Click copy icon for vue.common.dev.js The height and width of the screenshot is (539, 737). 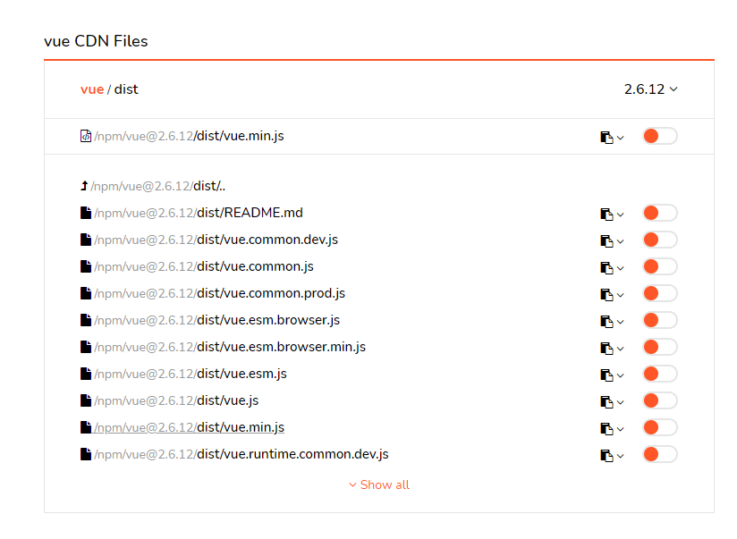pyautogui.click(x=606, y=240)
